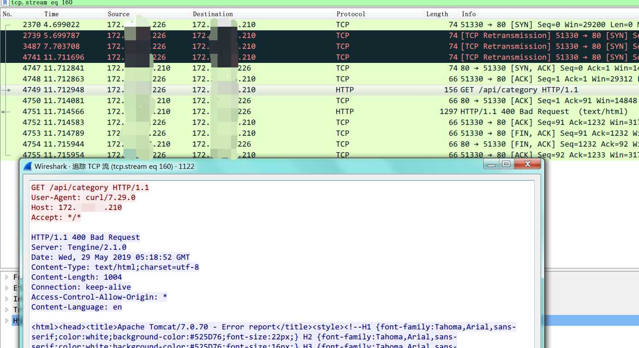Viewport: 639px width, 348px height.
Task: Click the Apache Tomcat/7.0.70 Error report HTML line
Action: pos(274,327)
